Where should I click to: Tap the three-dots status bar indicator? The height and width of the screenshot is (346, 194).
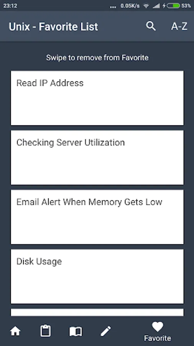[113, 7]
